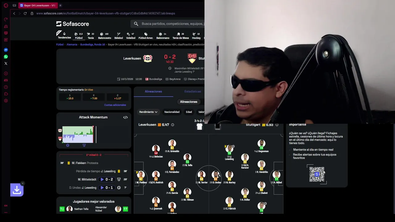This screenshot has width=395, height=222.
Task: Select the dark Stuttgart kit icon
Action: (218, 126)
